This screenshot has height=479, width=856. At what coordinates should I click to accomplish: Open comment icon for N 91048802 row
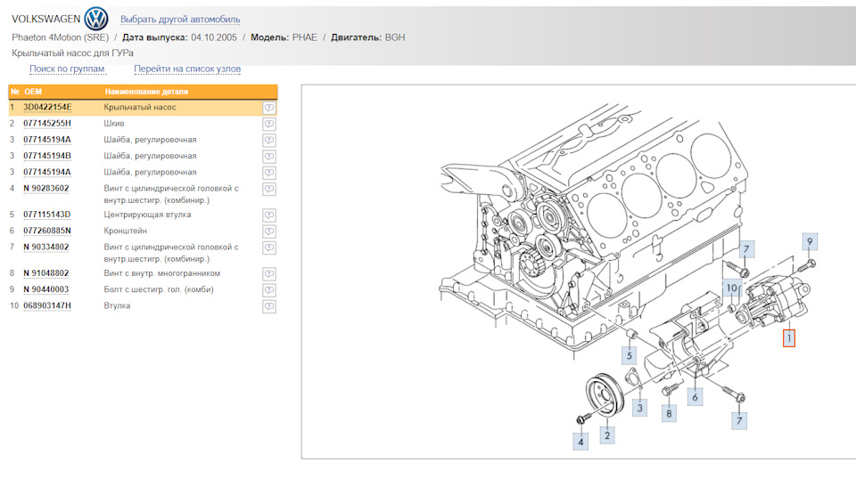coord(268,274)
